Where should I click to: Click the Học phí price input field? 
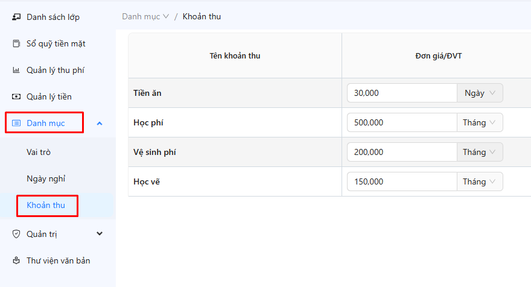(402, 122)
